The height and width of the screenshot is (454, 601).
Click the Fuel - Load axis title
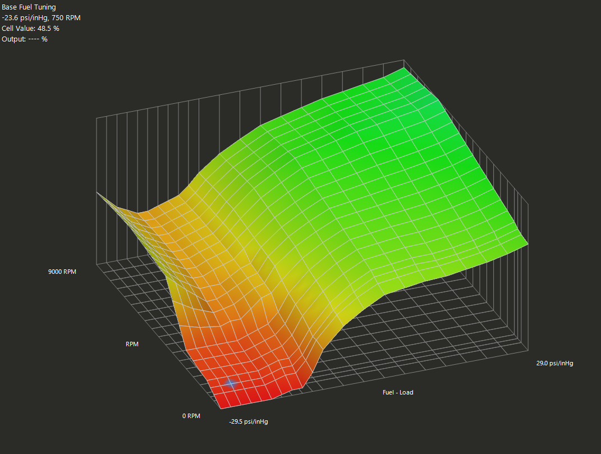tap(397, 392)
